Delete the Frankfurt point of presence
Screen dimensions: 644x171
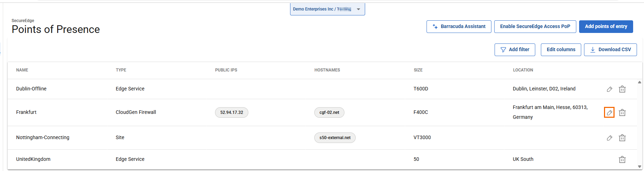(622, 112)
